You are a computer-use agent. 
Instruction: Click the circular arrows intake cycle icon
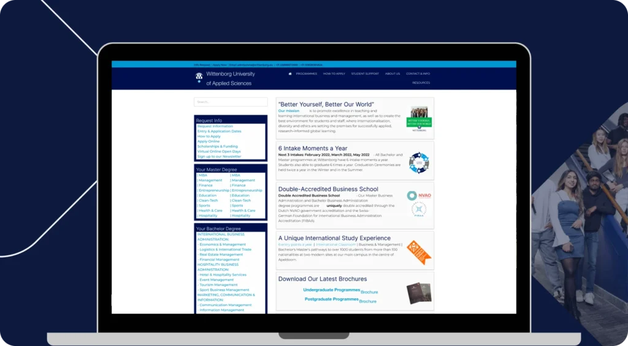coord(419,162)
